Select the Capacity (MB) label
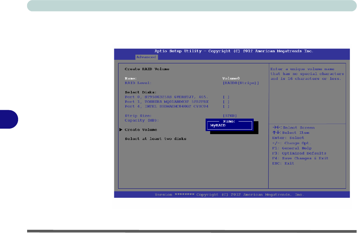The width and height of the screenshot is (357, 233). pyautogui.click(x=142, y=120)
